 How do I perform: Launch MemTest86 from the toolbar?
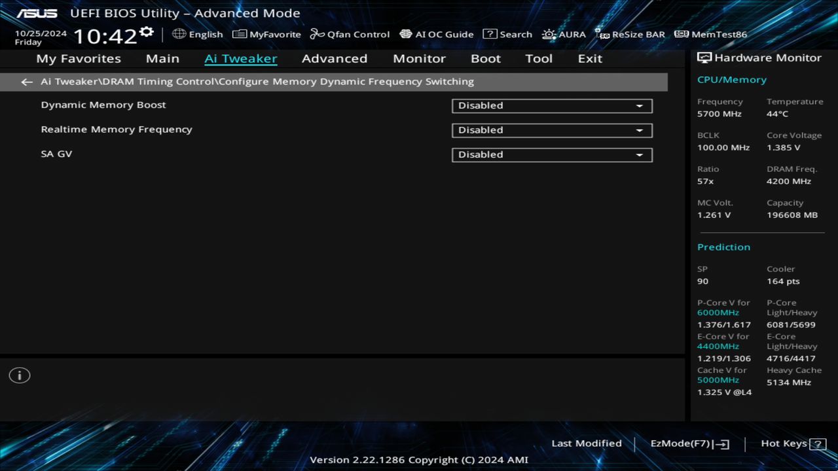(710, 34)
